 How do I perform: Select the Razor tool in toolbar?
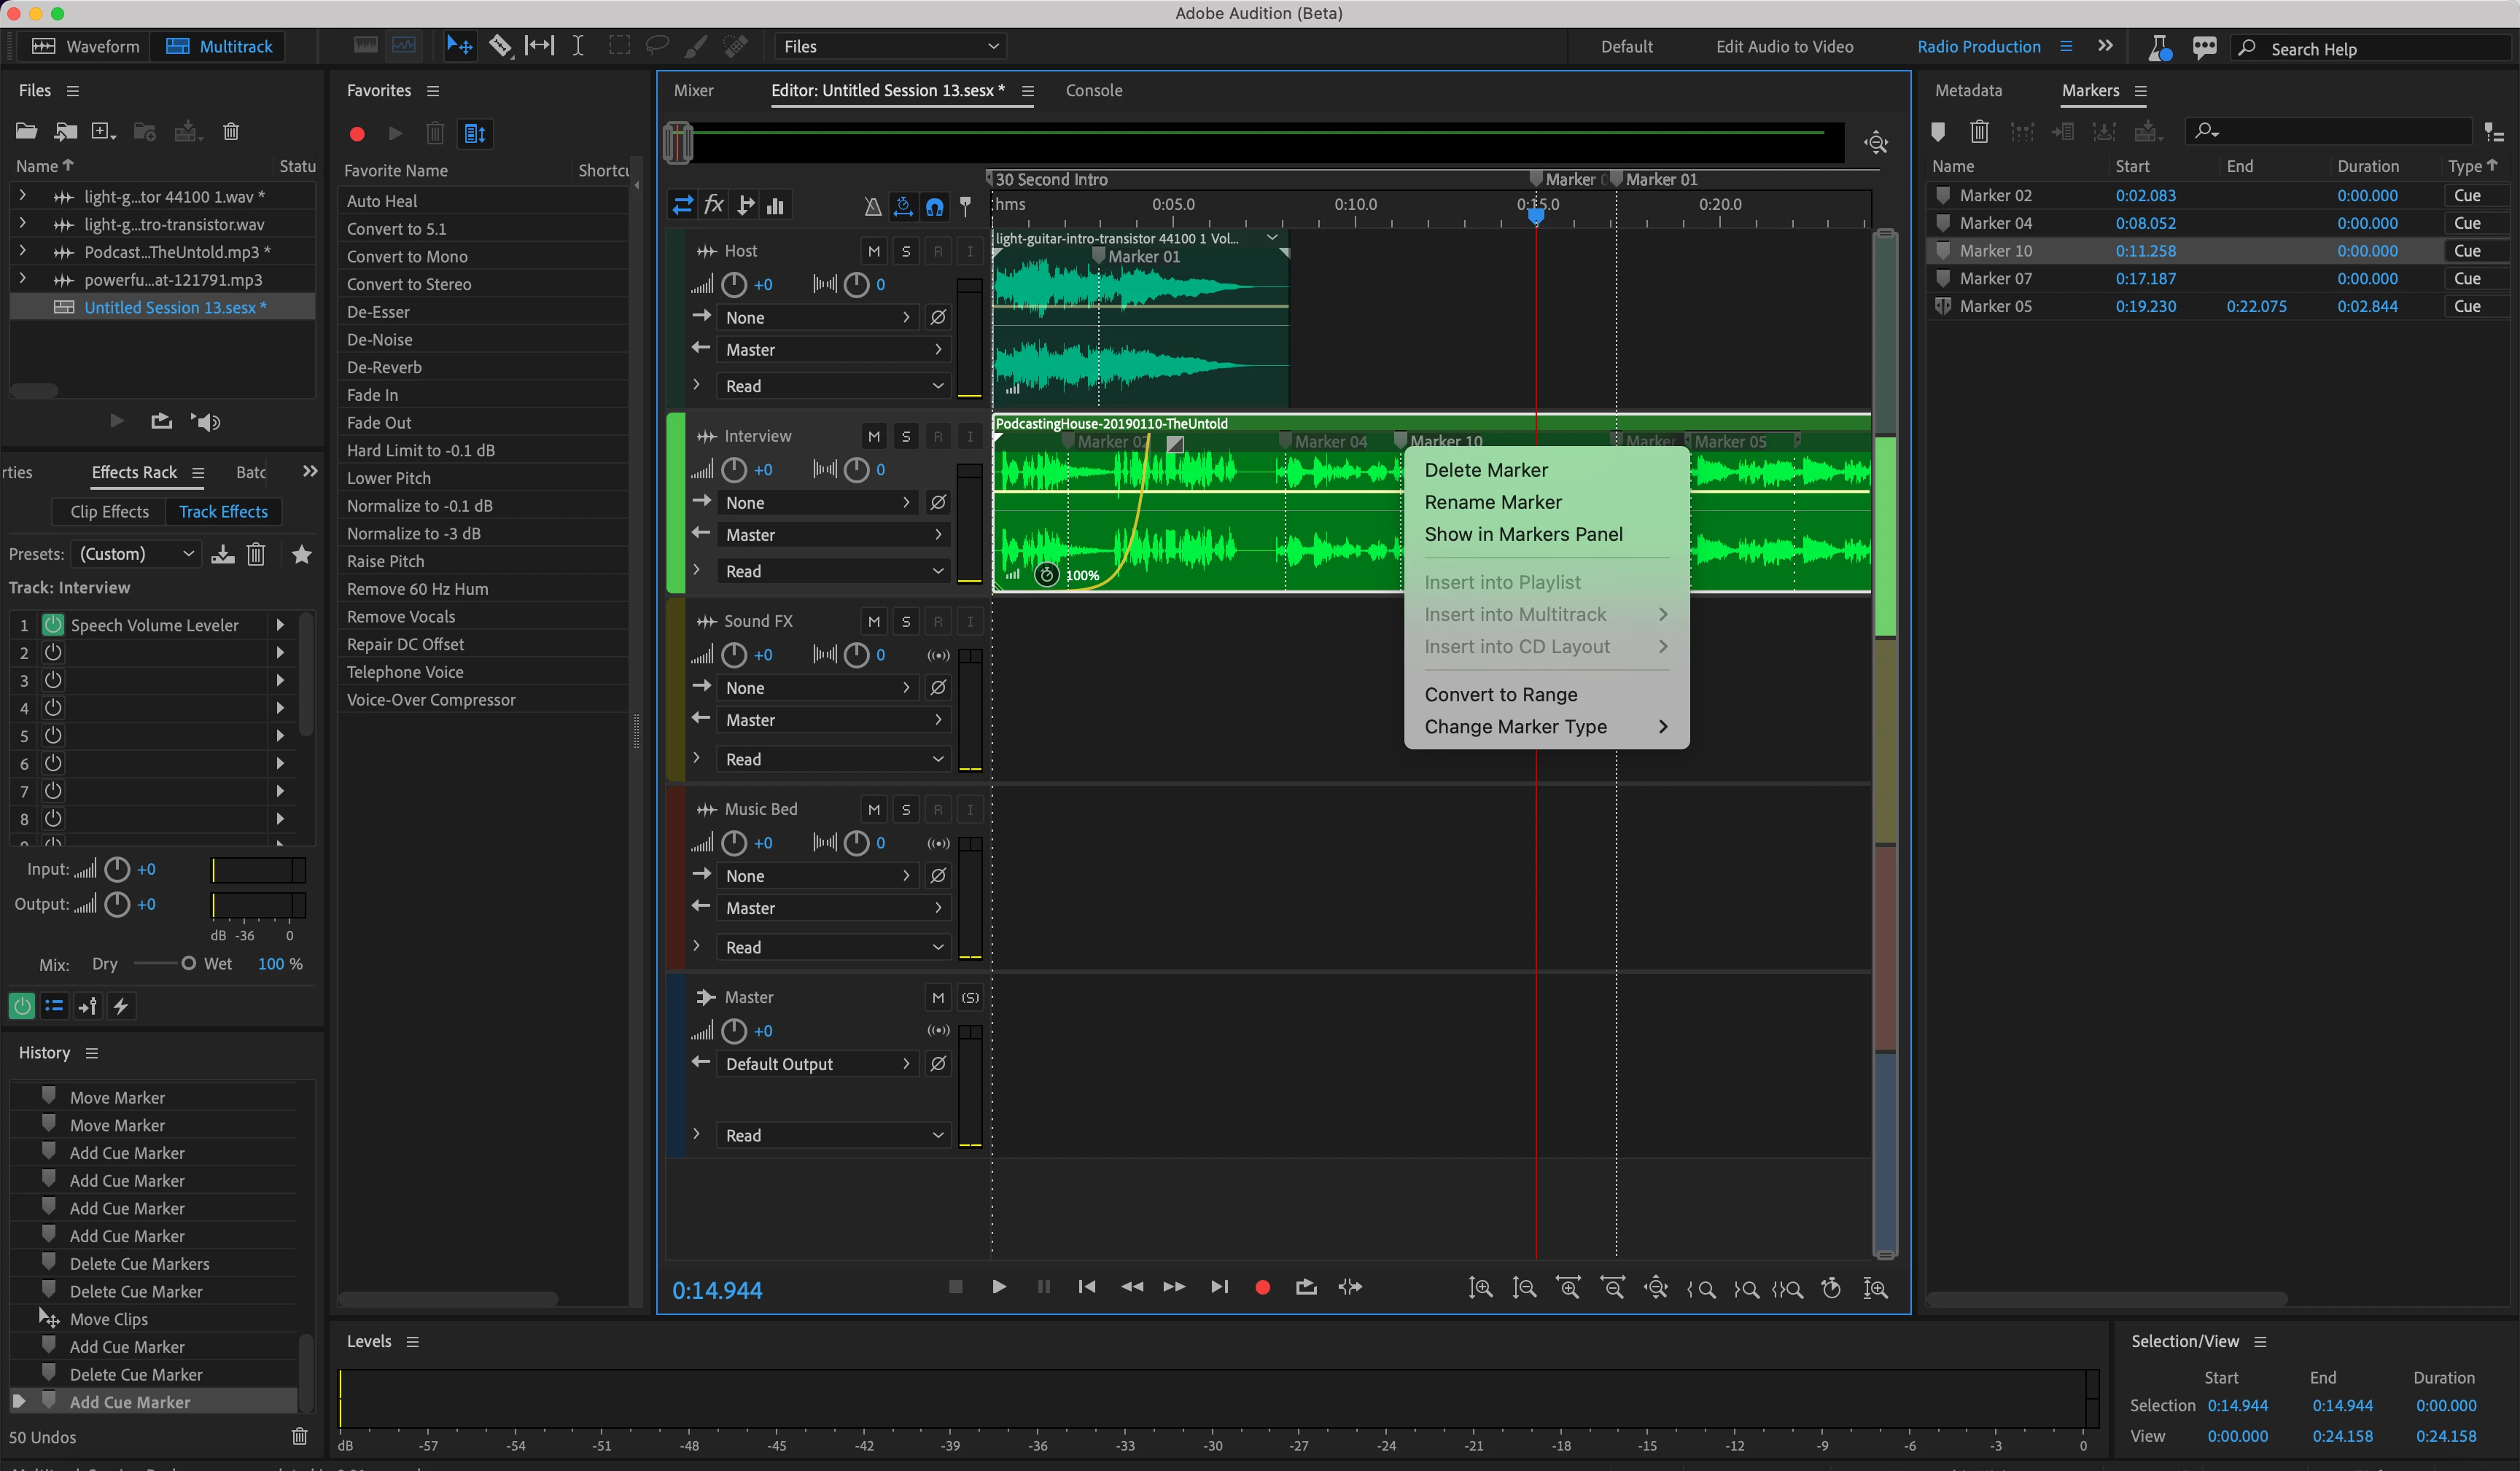499,46
